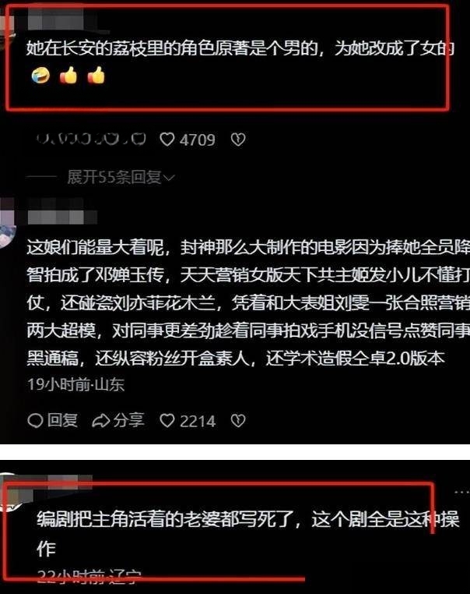Reply to the 山东 comment via 回复
This screenshot has height=594, width=470.
(x=53, y=420)
